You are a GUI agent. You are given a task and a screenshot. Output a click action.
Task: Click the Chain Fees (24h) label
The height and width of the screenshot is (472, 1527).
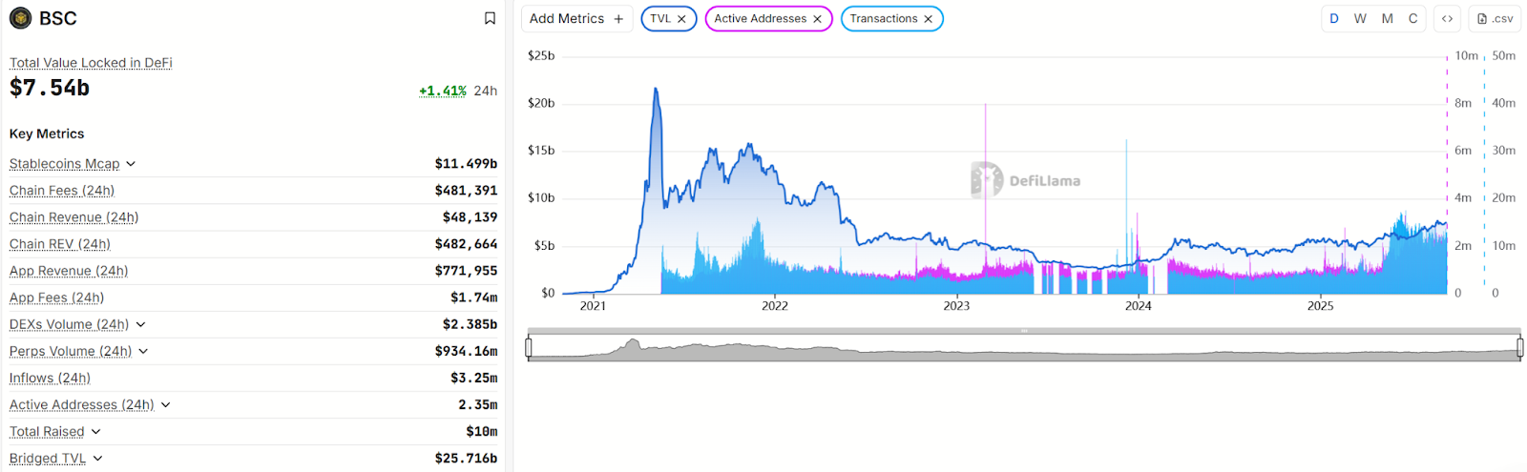coord(62,191)
